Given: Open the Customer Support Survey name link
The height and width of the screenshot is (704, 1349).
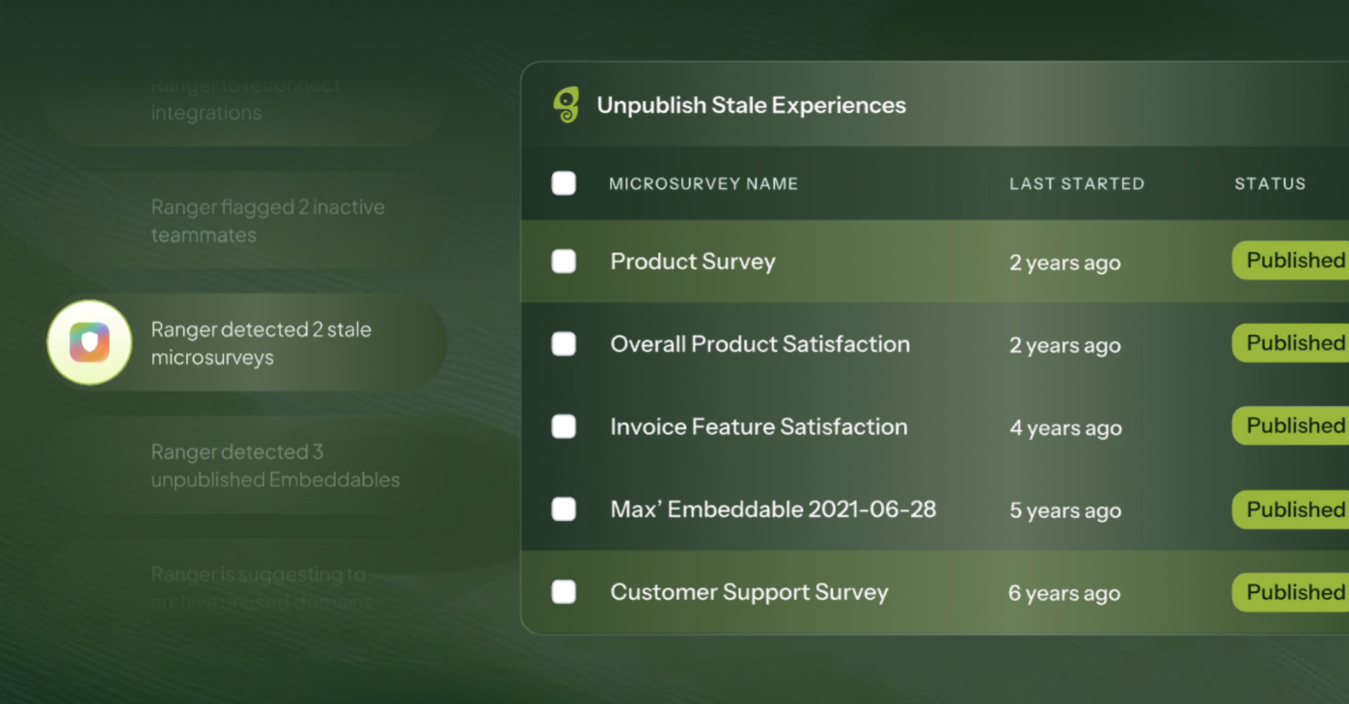Looking at the screenshot, I should (x=749, y=592).
